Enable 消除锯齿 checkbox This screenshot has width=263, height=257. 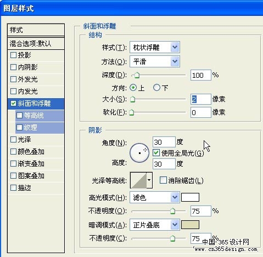pyautogui.click(x=163, y=180)
